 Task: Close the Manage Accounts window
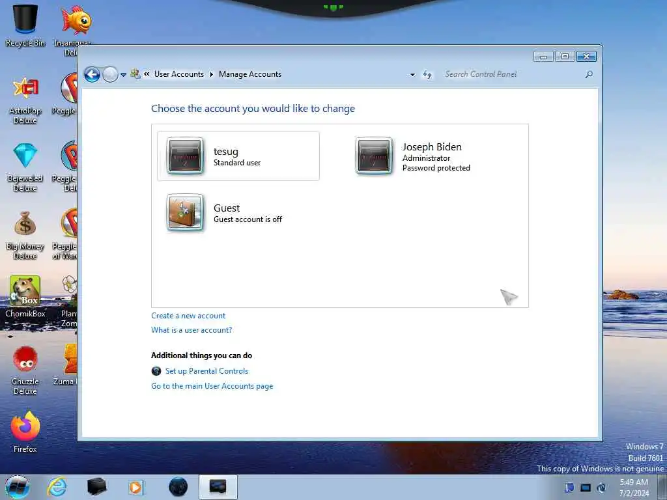(x=586, y=56)
